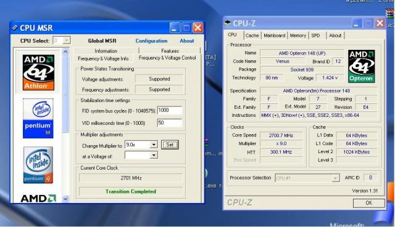Screen dimensions: 395x227
Task: Click the L1 Code 64 KBytes value
Action: pos(357,143)
